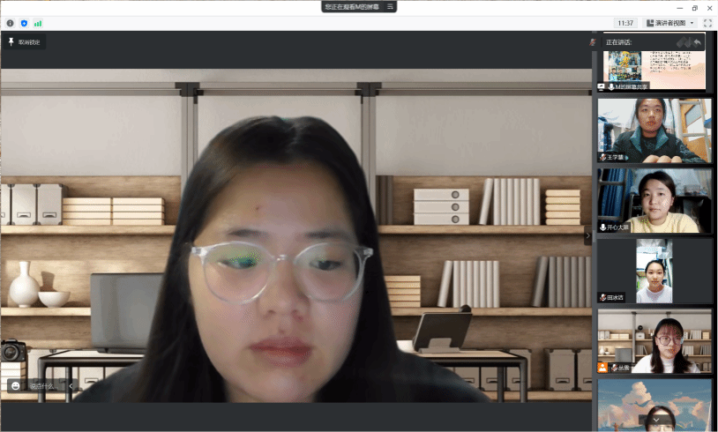The height and width of the screenshot is (432, 718).
Task: Click the meeting info icon at top left
Action: click(x=10, y=23)
